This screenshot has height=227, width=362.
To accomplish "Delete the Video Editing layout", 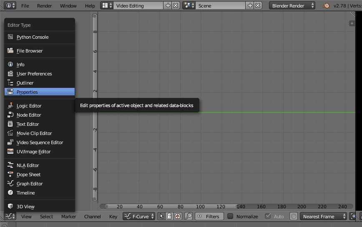I will coord(176,6).
